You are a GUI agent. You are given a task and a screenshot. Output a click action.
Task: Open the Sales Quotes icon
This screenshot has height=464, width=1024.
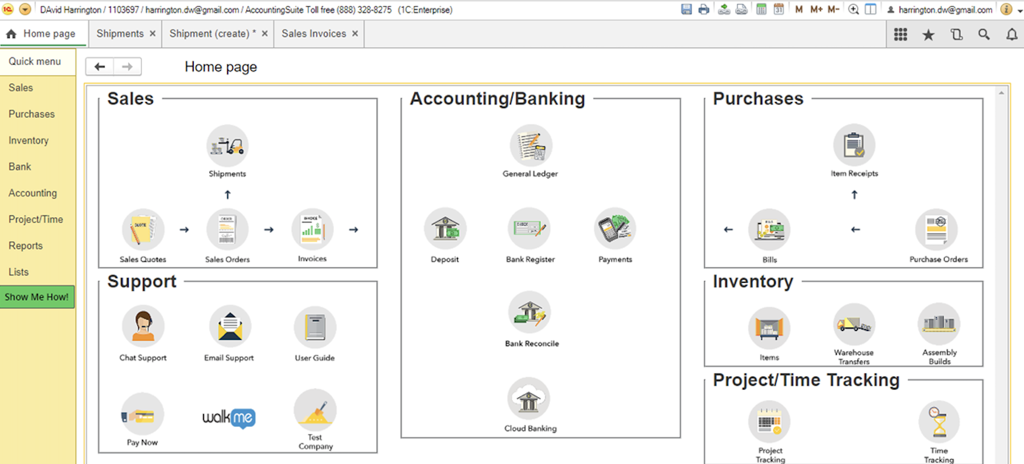[x=143, y=230]
